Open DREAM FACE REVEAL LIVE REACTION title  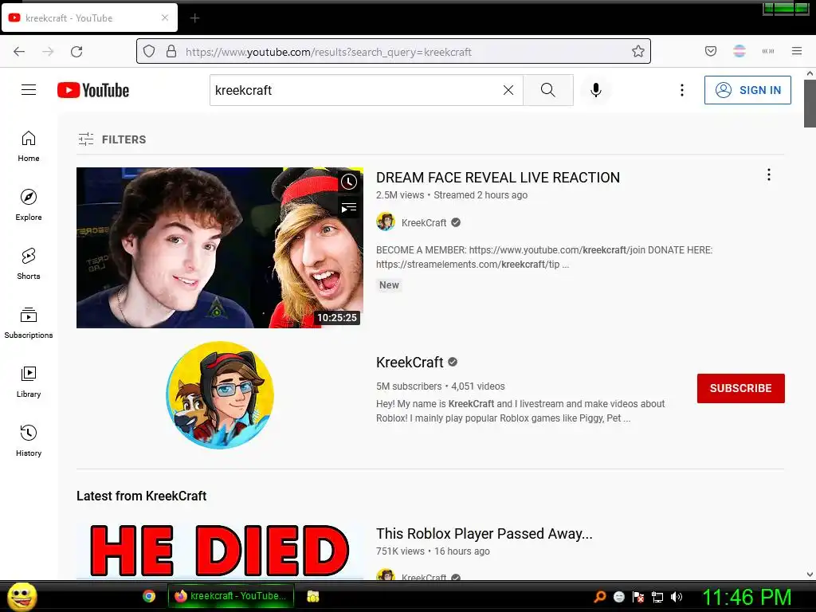coord(498,178)
